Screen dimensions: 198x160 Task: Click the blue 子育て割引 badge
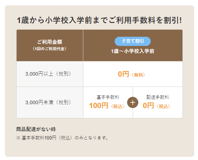(x=133, y=41)
